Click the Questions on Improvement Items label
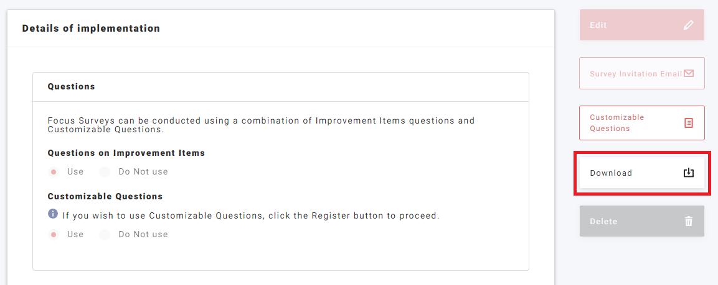718x285 pixels. 126,153
